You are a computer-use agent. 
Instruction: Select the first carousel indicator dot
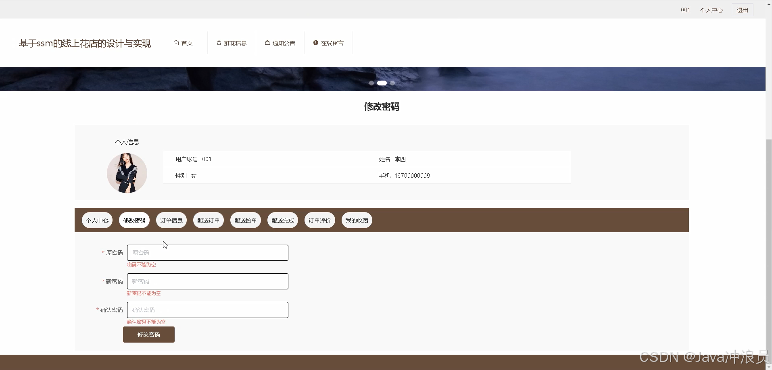371,83
